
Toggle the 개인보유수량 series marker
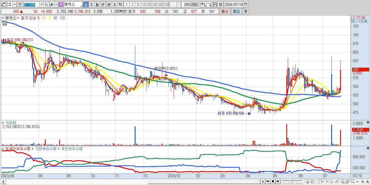tap(59, 148)
